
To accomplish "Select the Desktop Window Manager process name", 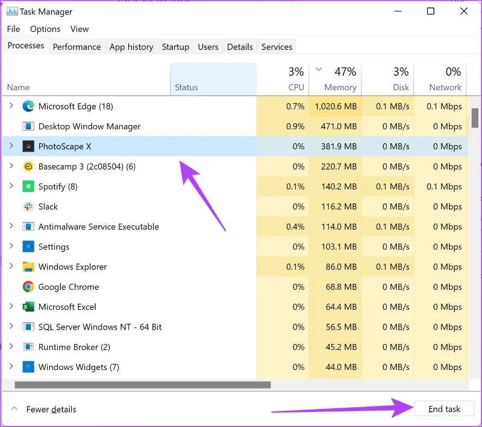I will [x=89, y=127].
